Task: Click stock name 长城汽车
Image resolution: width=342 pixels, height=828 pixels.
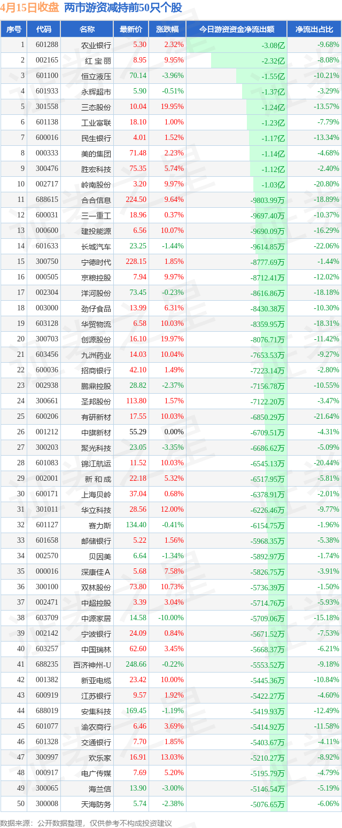Action: [x=96, y=246]
